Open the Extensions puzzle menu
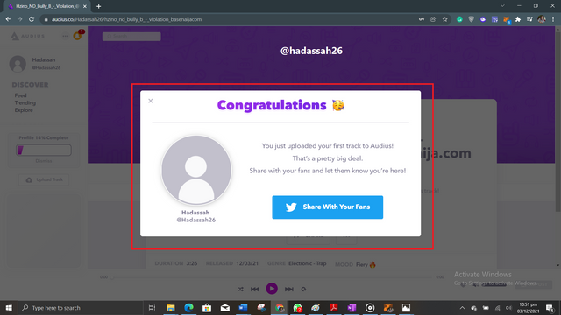 (x=518, y=19)
